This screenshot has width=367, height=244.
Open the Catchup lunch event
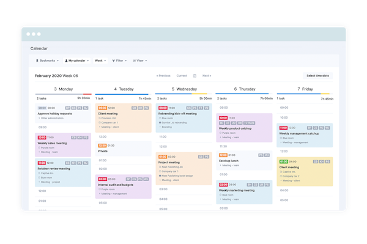(x=244, y=160)
